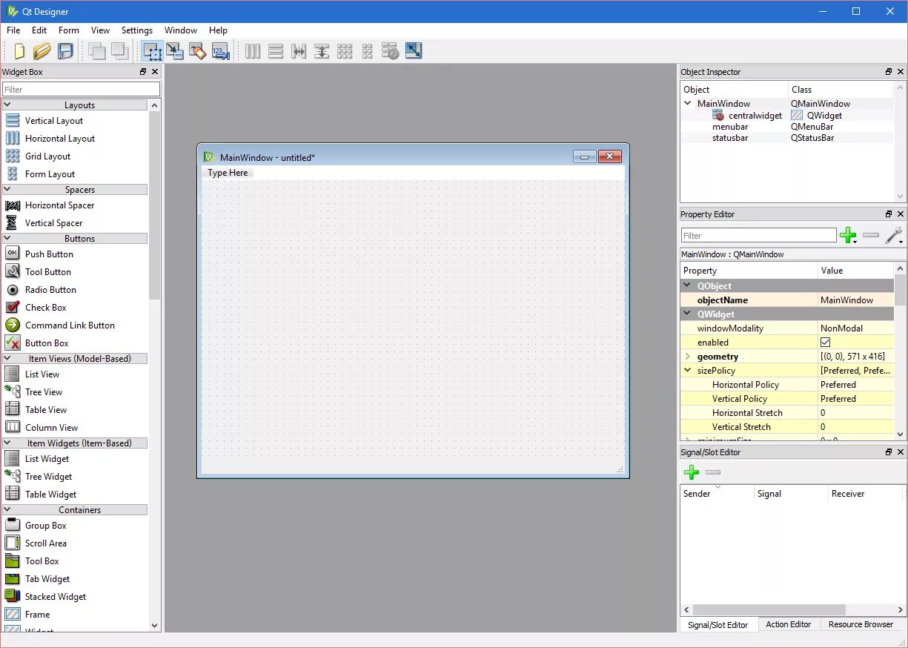The image size is (908, 648).
Task: Click Lay Out in a Grid icon
Action: pos(345,51)
